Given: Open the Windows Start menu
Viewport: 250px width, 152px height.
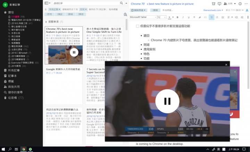Looking at the screenshot, I should point(3,149).
